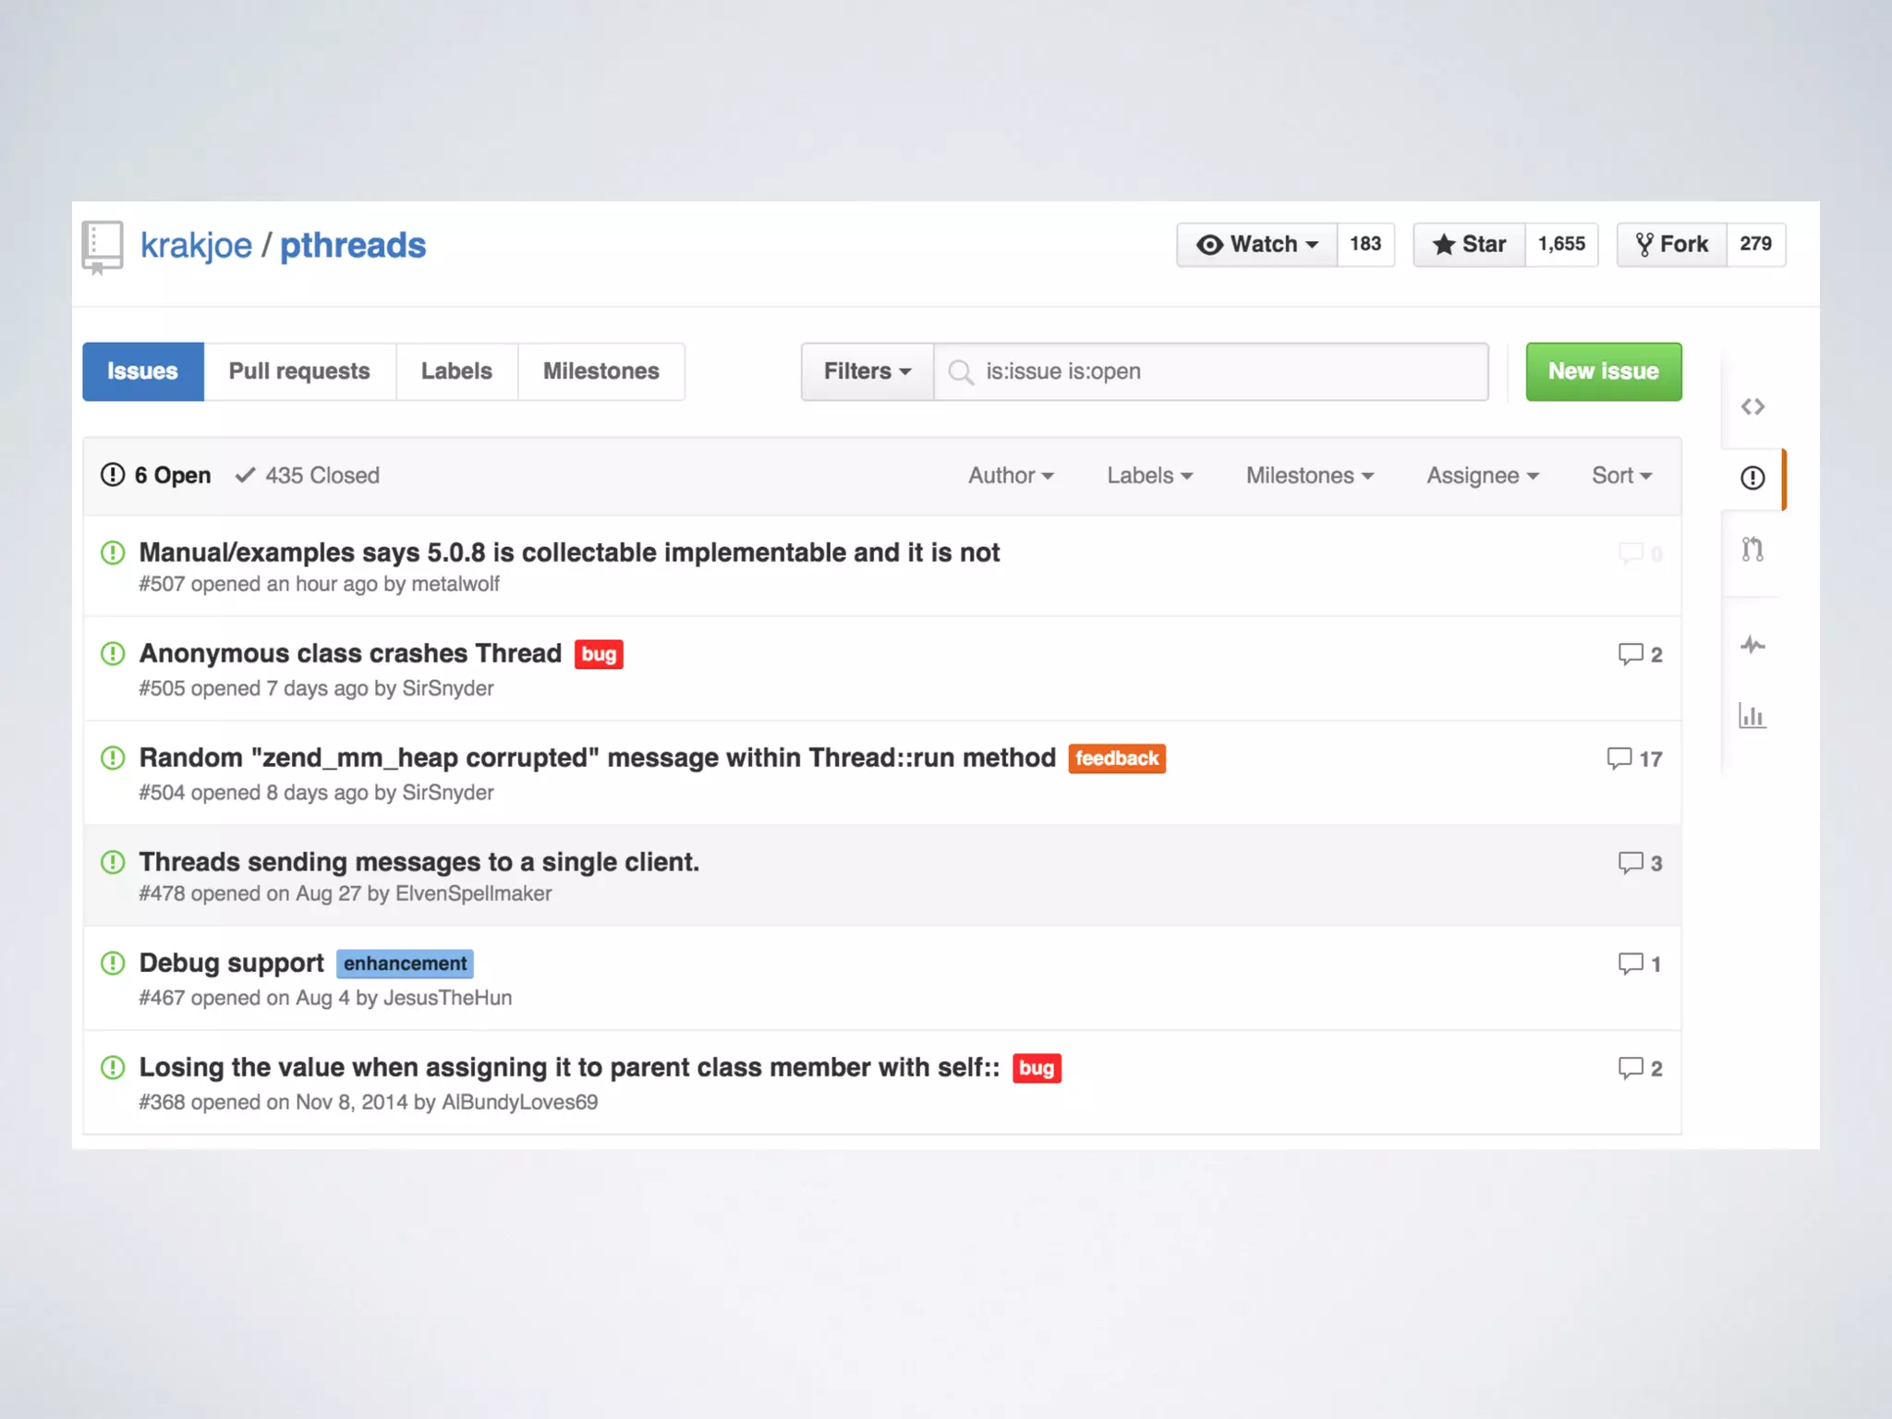Click open-issue icon for issue #505

click(113, 654)
